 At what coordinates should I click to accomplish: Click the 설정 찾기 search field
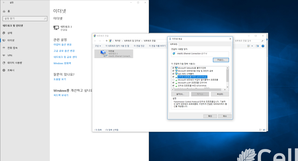coord(25,19)
